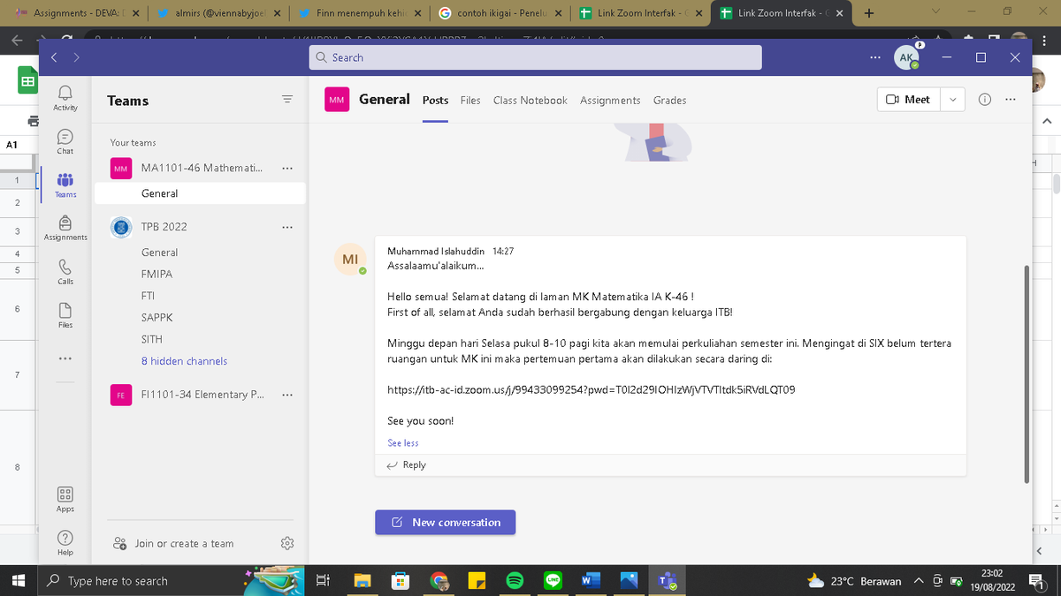This screenshot has width=1061, height=596.
Task: Open the Activity feed in Teams sidebar
Action: click(x=65, y=97)
